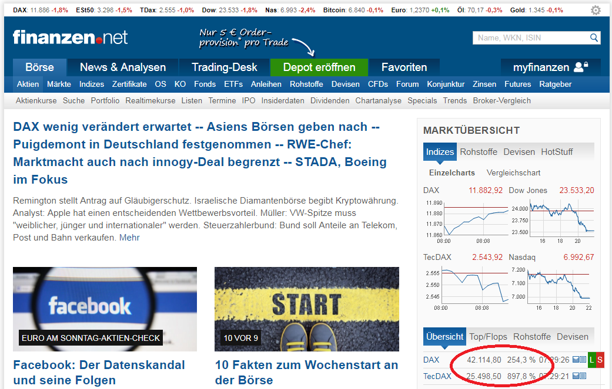The width and height of the screenshot is (612, 389).
Task: Select Anleihen in the blue submenu
Action: 266,84
